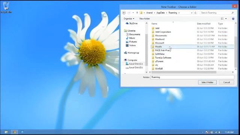Click the New folder button
The image size is (240, 135).
click(x=145, y=19)
